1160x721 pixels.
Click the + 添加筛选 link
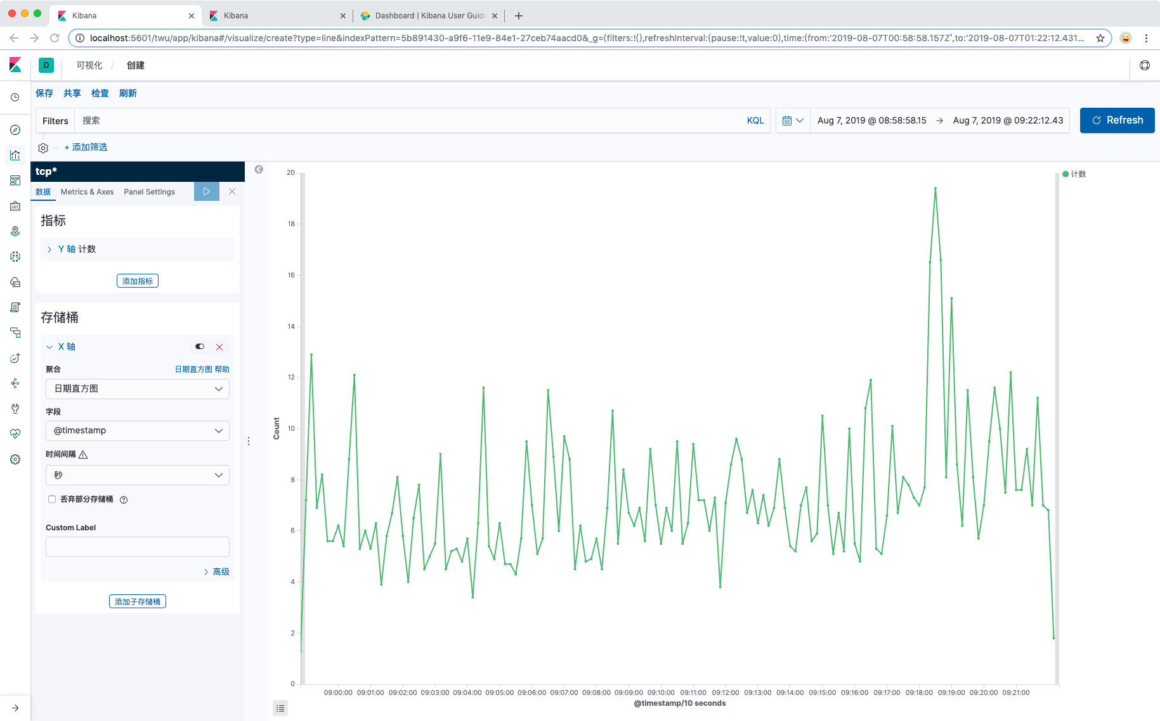pyautogui.click(x=86, y=147)
